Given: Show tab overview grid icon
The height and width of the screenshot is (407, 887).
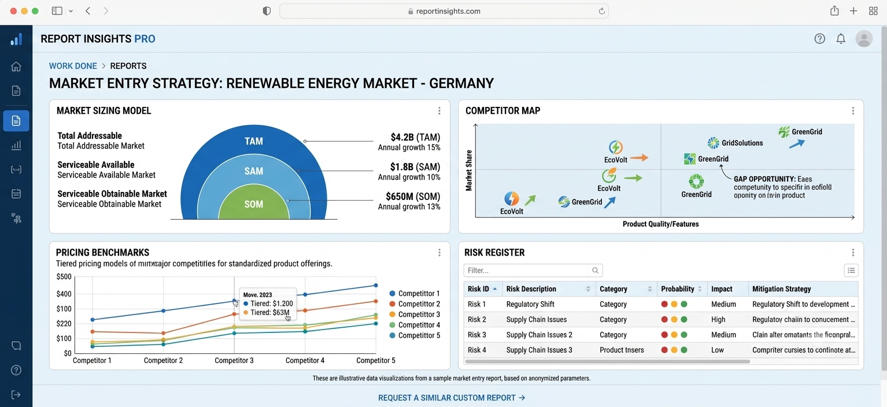Looking at the screenshot, I should point(873,11).
